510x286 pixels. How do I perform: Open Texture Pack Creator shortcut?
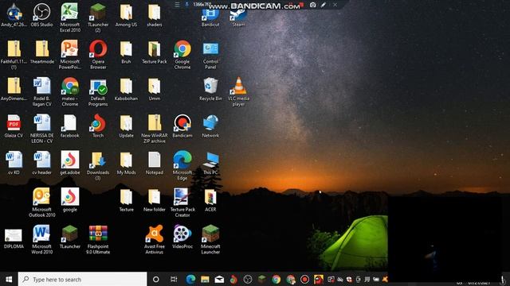click(x=182, y=203)
